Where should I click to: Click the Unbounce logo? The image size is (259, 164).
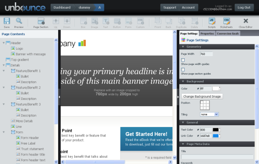click(25, 7)
